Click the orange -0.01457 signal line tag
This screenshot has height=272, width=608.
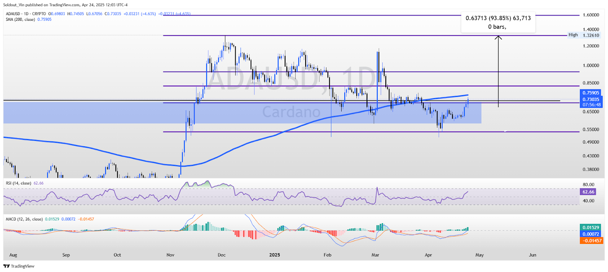click(591, 241)
